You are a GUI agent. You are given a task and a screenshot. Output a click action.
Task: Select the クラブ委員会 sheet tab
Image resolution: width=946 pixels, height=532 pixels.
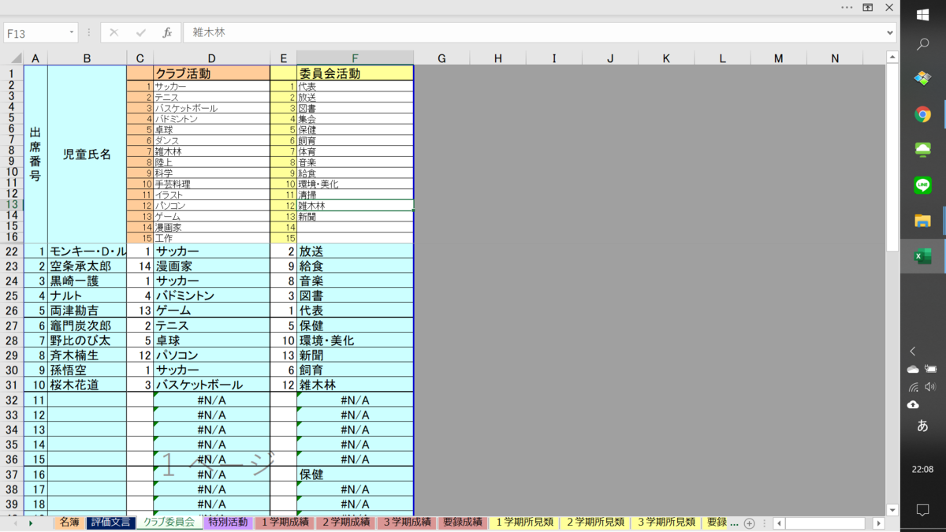click(169, 523)
